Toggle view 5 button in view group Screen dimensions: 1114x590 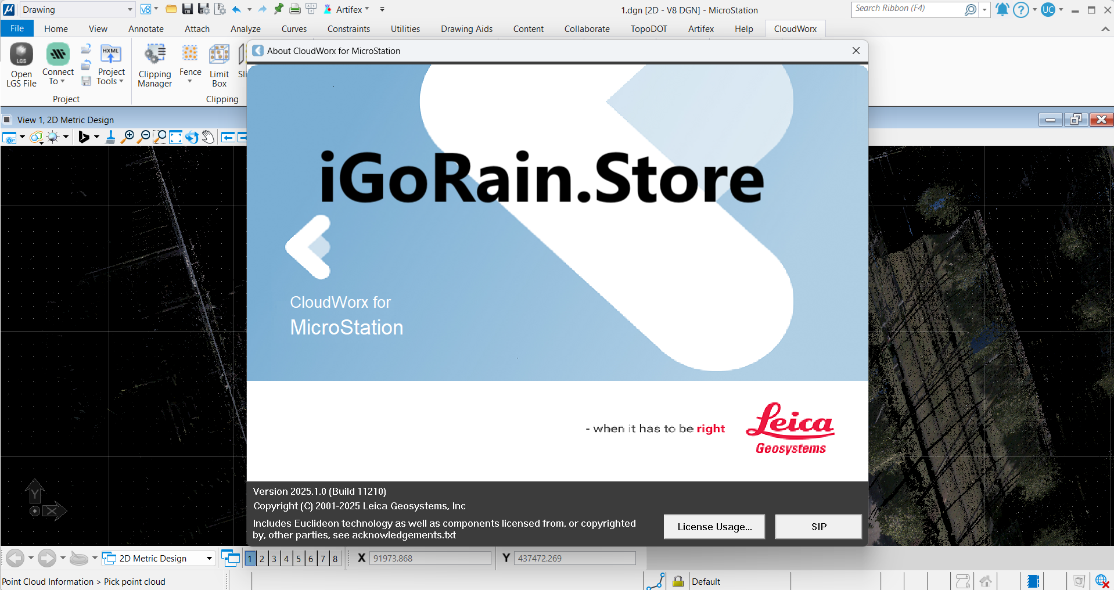point(299,559)
